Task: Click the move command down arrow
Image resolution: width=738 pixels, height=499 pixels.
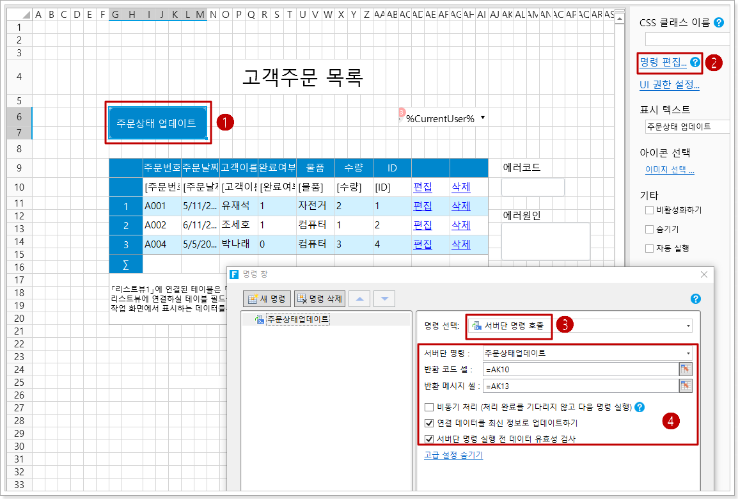Action: (x=384, y=298)
